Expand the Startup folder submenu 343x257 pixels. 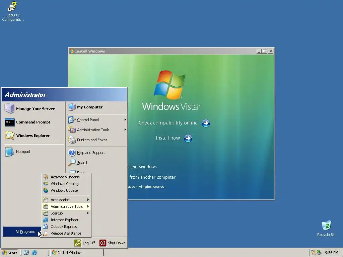pyautogui.click(x=66, y=213)
